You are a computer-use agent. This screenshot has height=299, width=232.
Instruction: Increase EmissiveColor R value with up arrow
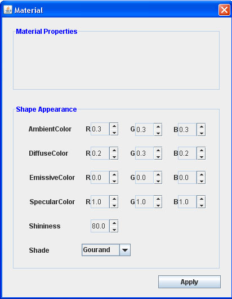point(114,174)
